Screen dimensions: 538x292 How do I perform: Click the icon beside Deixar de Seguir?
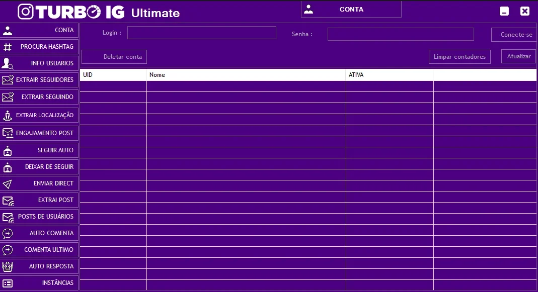8,167
